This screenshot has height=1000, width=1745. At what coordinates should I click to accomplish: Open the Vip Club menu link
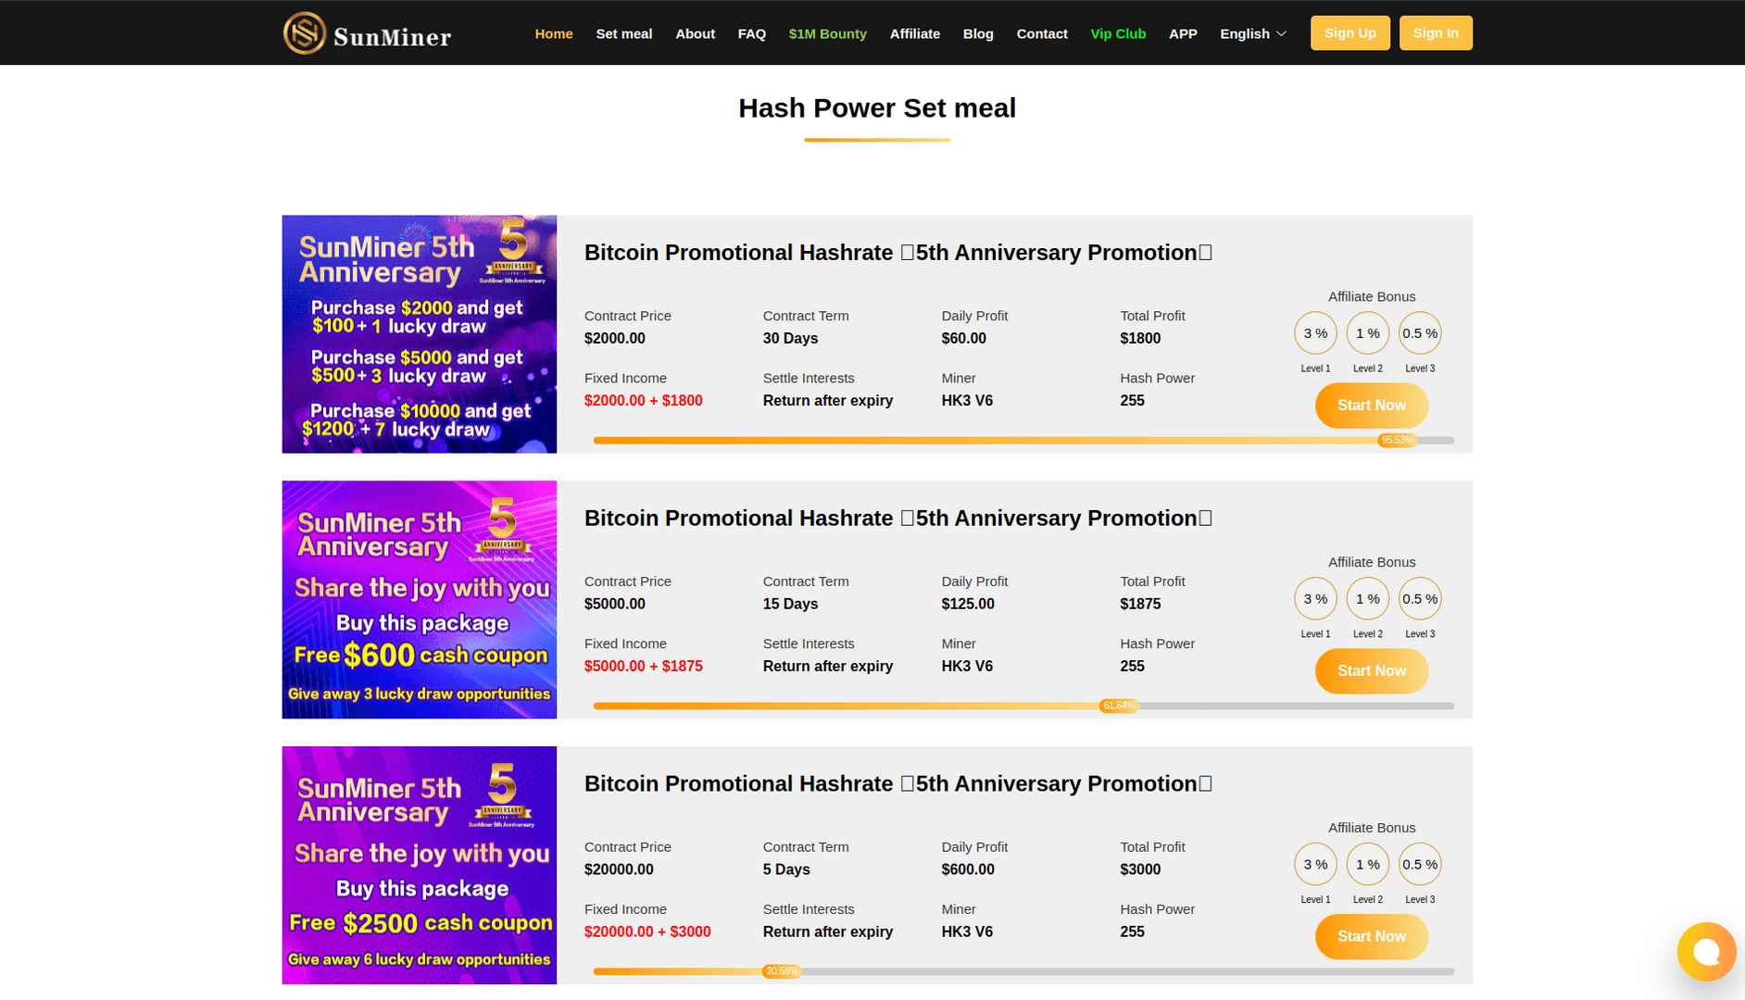(1118, 33)
